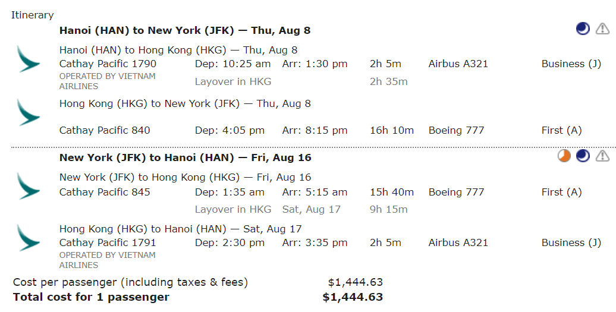Click the Cathay Pacific logo beside flight 1790
616x312 pixels.
click(29, 61)
